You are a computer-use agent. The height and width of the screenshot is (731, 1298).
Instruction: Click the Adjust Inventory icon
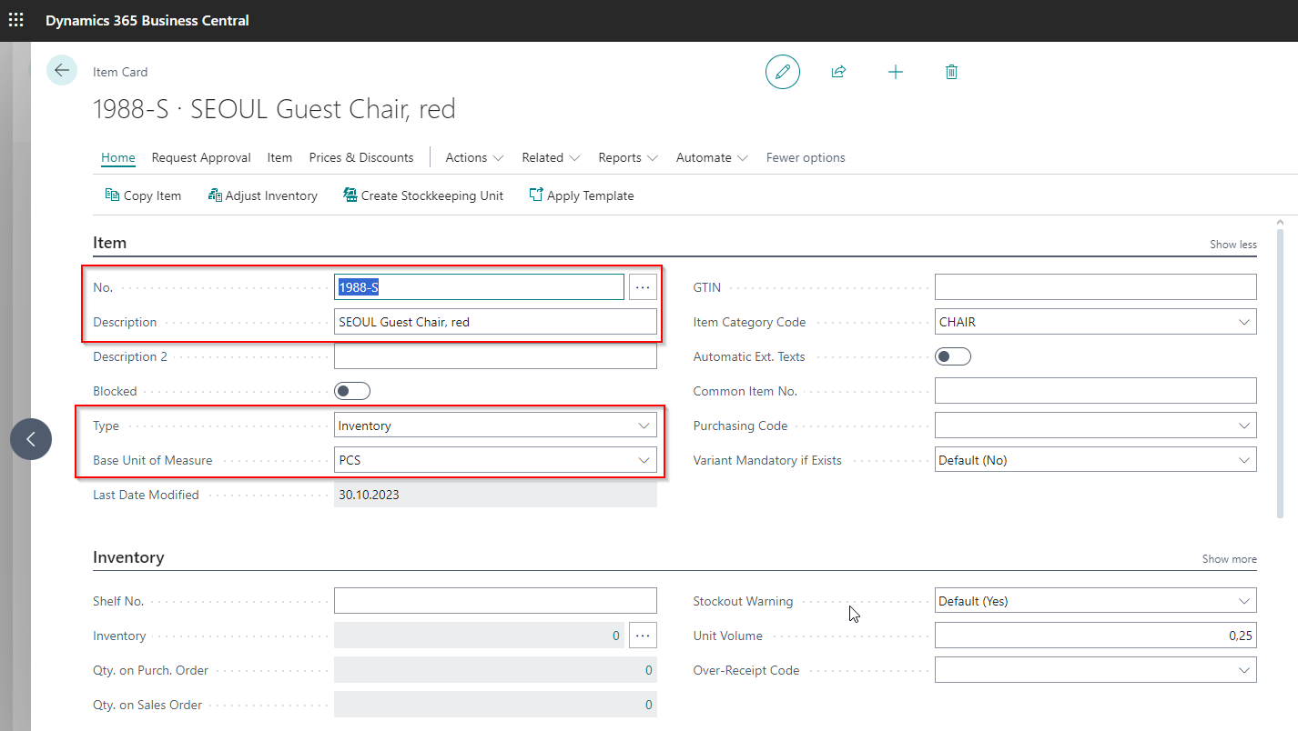click(215, 195)
